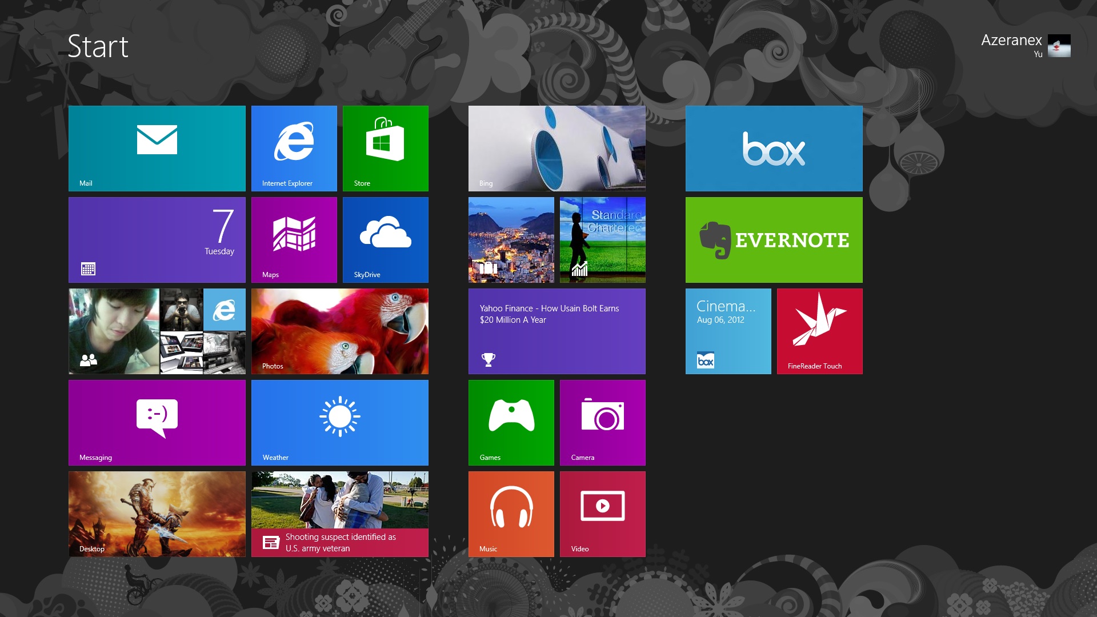This screenshot has height=617, width=1097.
Task: Open the Messaging tile
Action: tap(157, 422)
